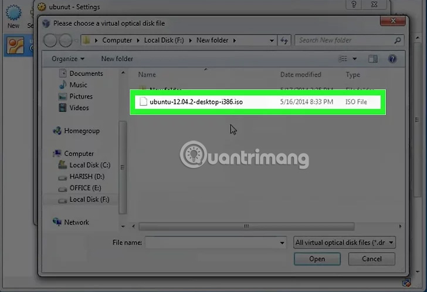Click the Network icon in sidebar
This screenshot has height=292, width=427.
point(57,222)
